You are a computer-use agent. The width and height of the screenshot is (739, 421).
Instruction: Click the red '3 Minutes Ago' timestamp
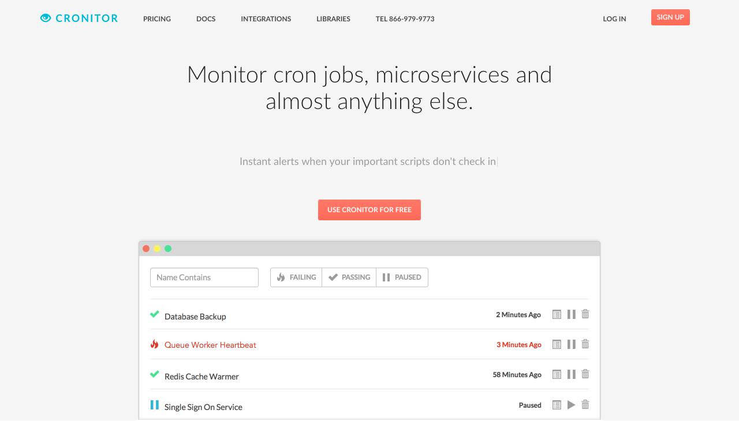click(519, 345)
